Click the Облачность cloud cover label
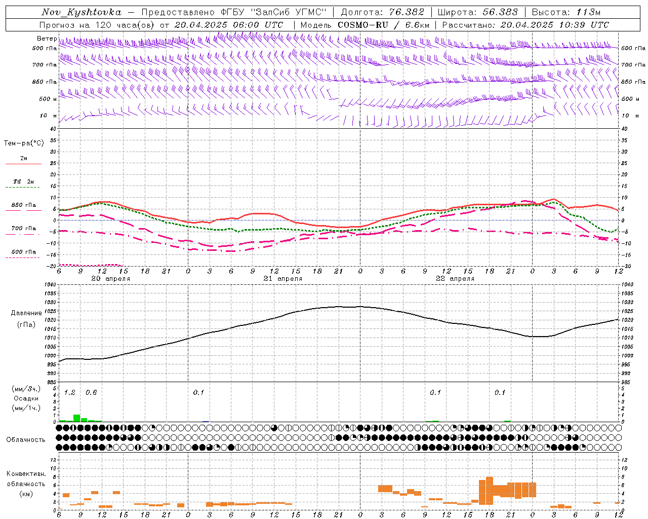The width and height of the screenshot is (648, 519). [x=26, y=440]
